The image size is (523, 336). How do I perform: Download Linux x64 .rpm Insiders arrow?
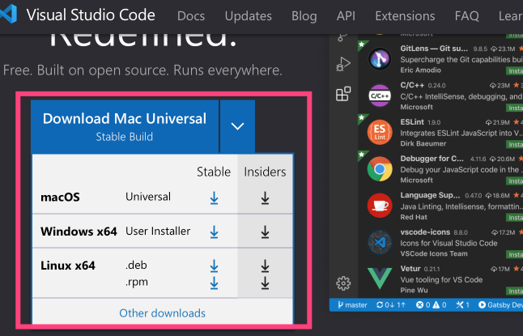(266, 283)
